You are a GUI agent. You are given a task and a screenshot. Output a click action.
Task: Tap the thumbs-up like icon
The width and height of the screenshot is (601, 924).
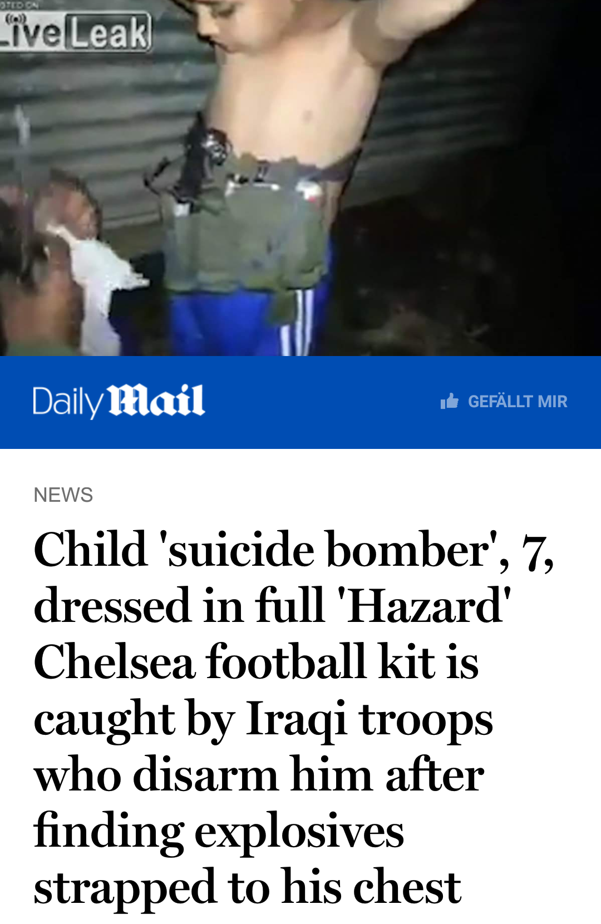[449, 401]
